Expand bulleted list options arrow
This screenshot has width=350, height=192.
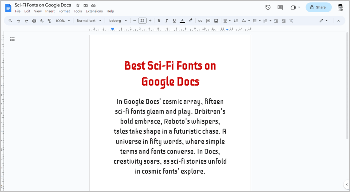pos(260,21)
